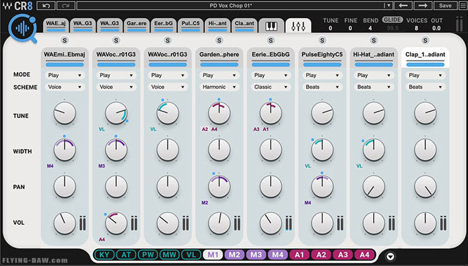This screenshot has height=266, width=468.
Task: Toggle the GLIDE switch
Action: click(392, 20)
